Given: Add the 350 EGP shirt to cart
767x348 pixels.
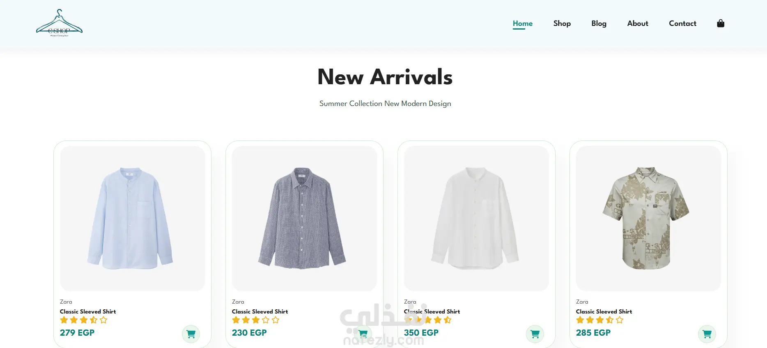Looking at the screenshot, I should click(535, 334).
